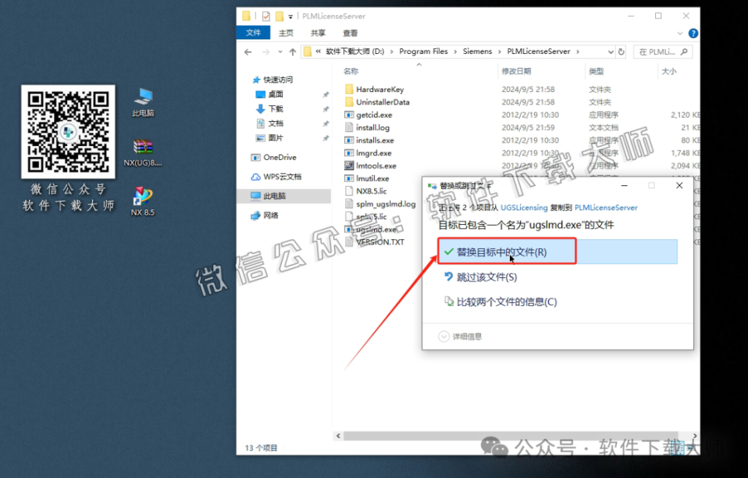This screenshot has width=748, height=478.
Task: Expand the 详细信息 section in the dialog
Action: pos(465,336)
